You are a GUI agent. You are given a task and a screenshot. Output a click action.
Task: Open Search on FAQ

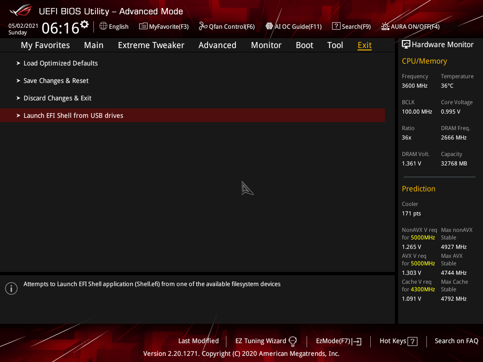tap(457, 341)
